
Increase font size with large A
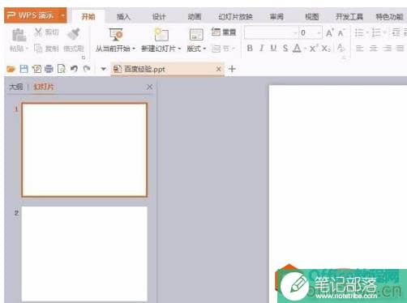pyautogui.click(x=329, y=33)
